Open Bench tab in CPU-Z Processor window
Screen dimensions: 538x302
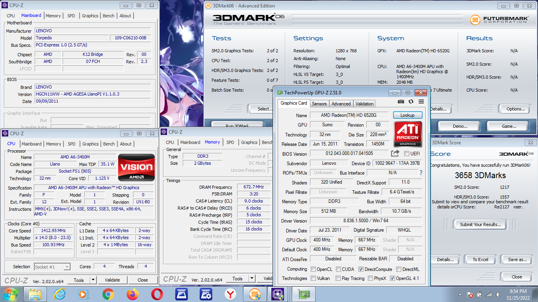(x=109, y=144)
